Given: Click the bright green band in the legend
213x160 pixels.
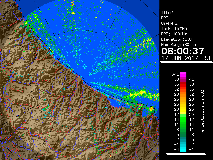Looking at the screenshot, I should coord(183,119).
